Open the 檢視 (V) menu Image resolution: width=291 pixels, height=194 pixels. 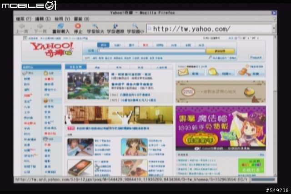(62, 19)
